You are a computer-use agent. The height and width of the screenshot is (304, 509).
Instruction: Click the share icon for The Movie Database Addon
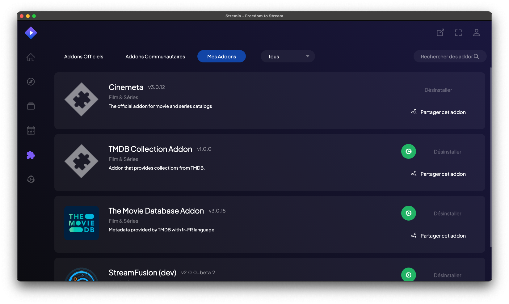coord(414,235)
